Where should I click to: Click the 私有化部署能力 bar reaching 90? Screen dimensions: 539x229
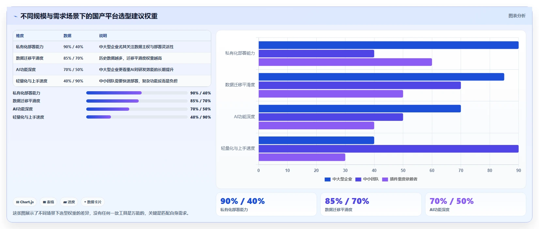[388, 45]
